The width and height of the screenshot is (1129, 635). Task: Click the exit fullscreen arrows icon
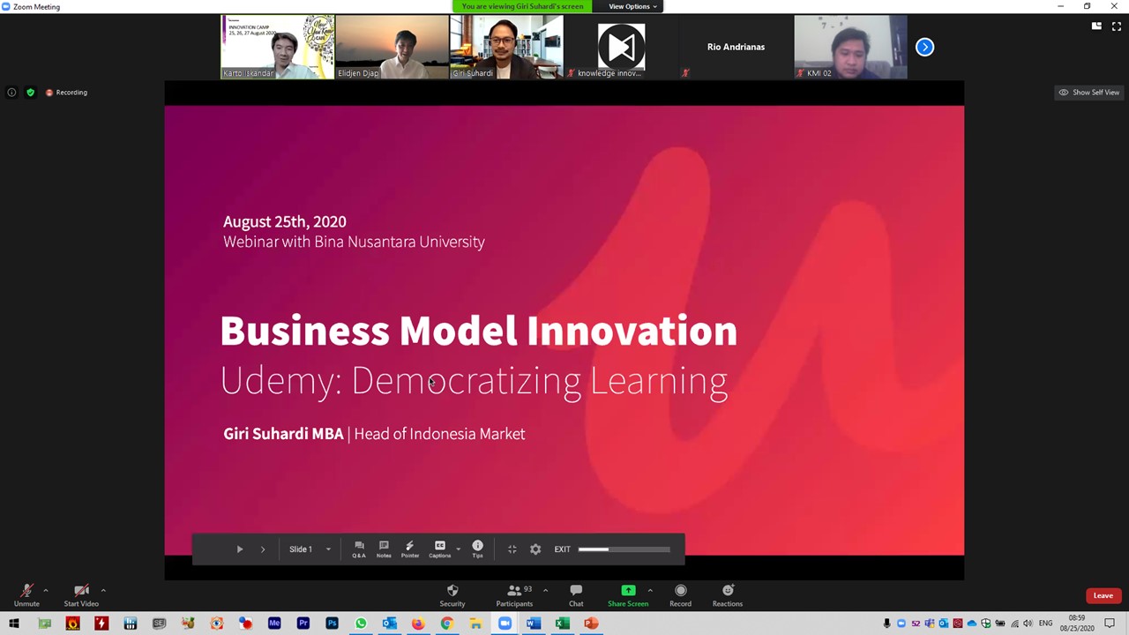[512, 549]
